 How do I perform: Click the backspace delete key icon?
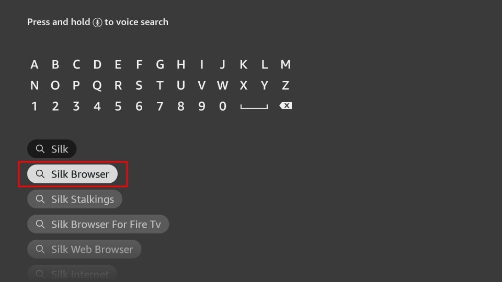point(286,106)
